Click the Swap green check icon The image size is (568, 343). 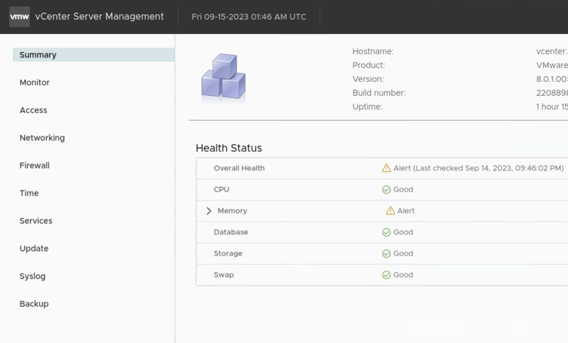click(x=386, y=275)
